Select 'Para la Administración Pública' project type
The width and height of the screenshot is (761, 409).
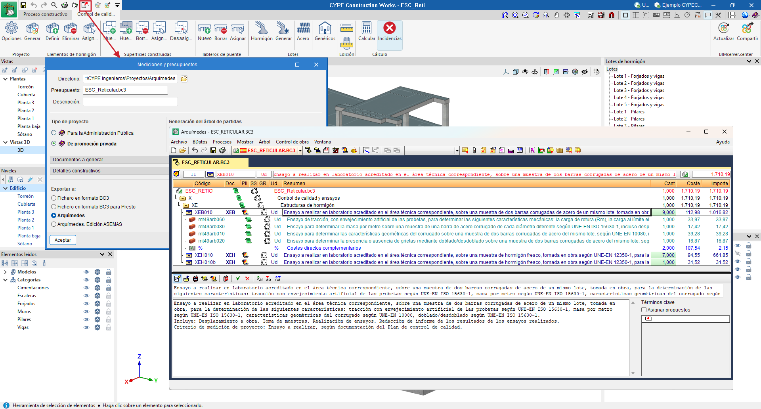[x=54, y=133]
